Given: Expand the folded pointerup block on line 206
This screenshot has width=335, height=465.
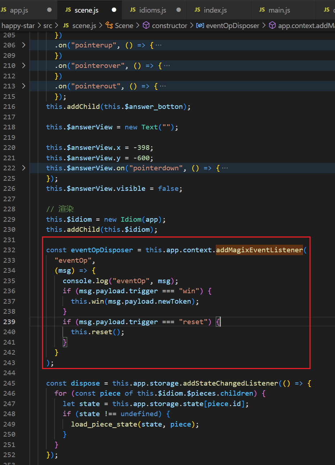Looking at the screenshot, I should coord(24,45).
